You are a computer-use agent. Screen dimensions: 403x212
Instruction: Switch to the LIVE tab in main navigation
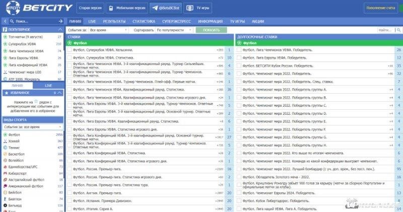tap(92, 21)
